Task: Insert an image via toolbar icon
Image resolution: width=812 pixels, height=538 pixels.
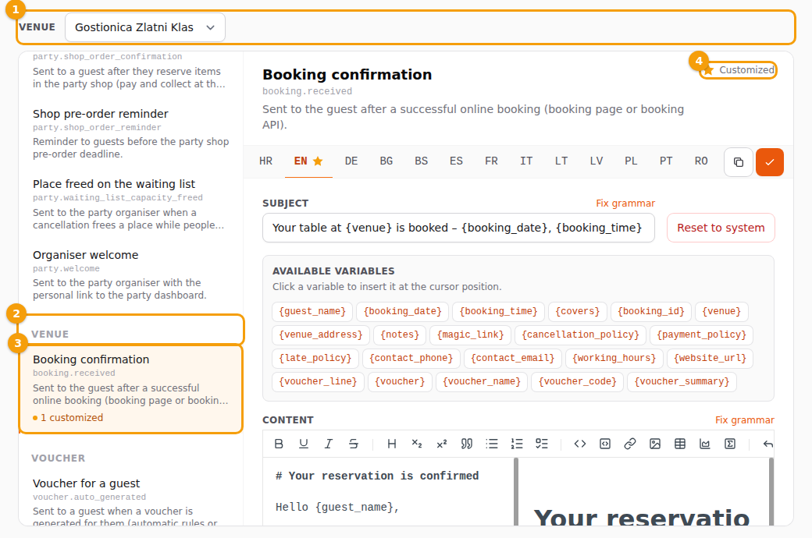Action: [655, 444]
